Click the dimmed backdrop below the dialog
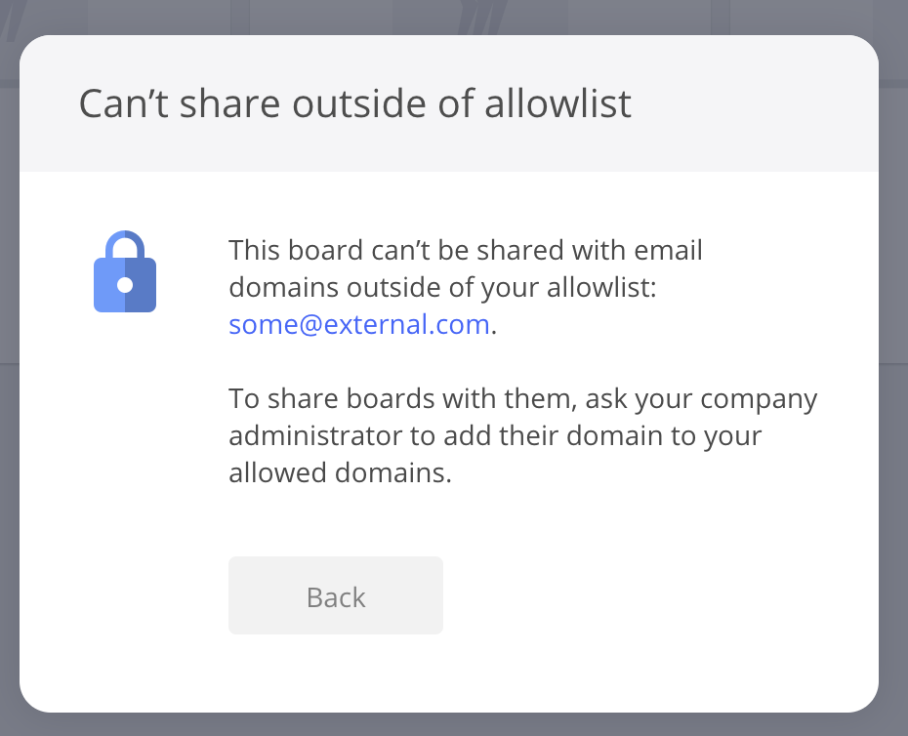This screenshot has height=736, width=908. (x=454, y=724)
